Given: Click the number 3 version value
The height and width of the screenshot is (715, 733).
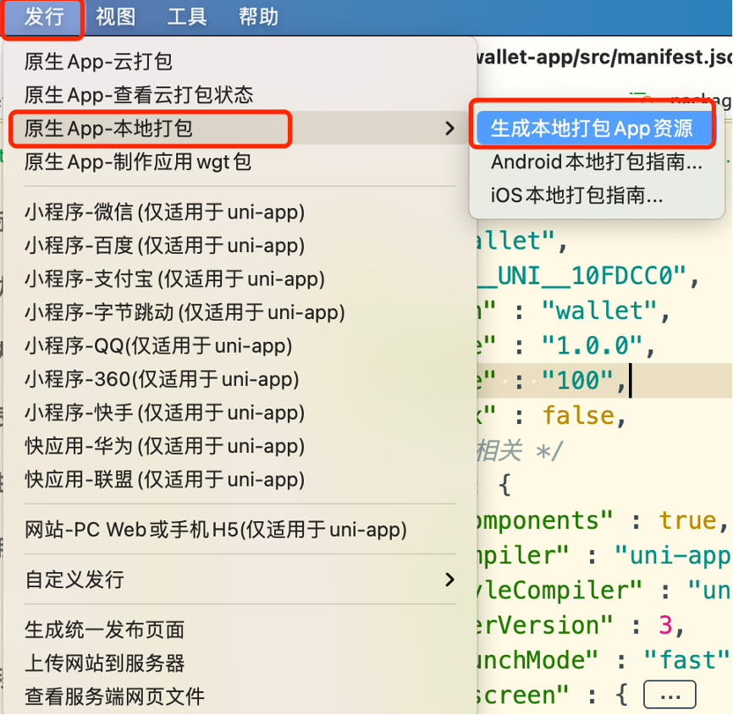Looking at the screenshot, I should (665, 625).
